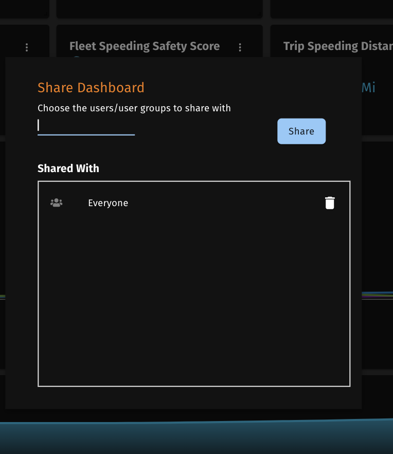
Task: Select the Everyone entry in shared list
Action: point(108,203)
